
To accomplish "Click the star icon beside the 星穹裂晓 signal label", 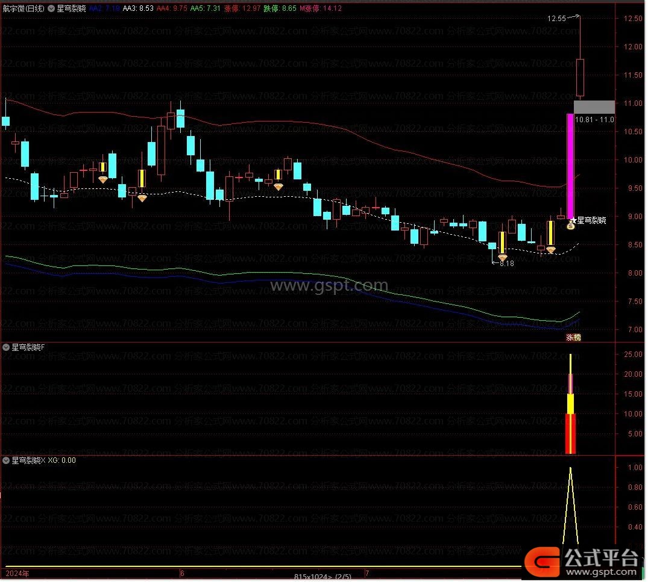I will click(x=574, y=221).
